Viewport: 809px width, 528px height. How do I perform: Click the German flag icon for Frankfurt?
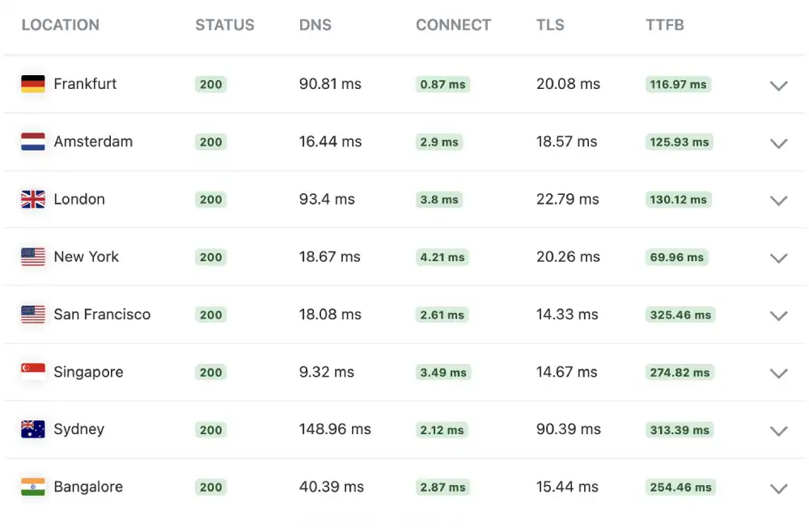point(32,84)
